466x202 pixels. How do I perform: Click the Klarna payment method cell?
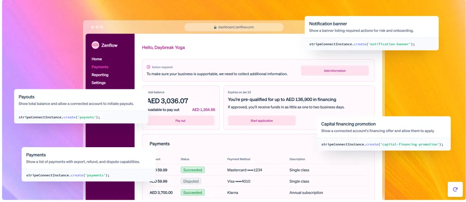233,193
